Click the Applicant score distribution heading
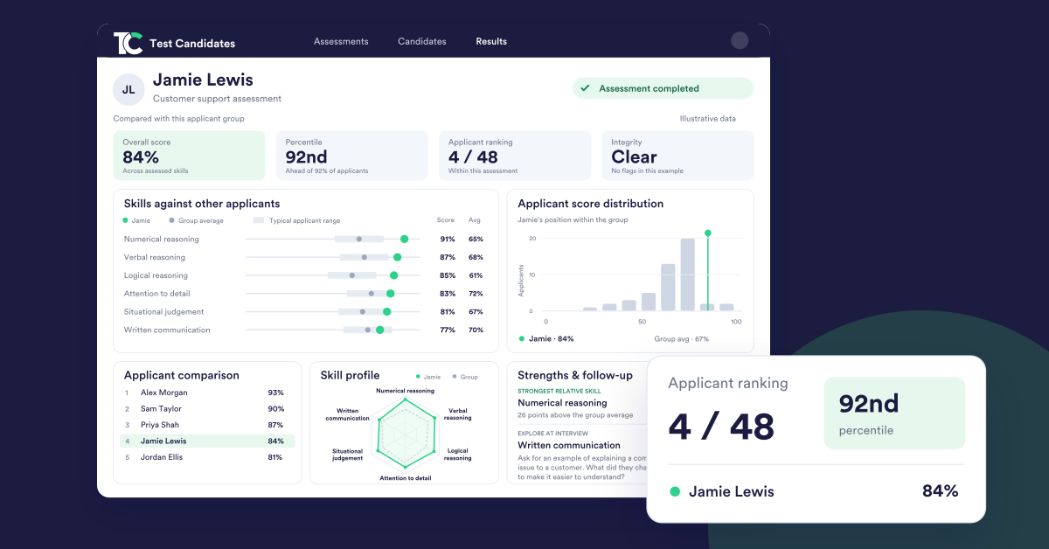 point(591,204)
